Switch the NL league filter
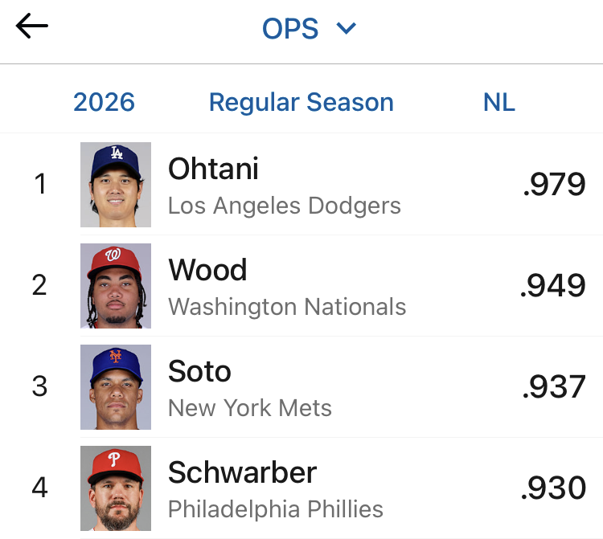This screenshot has width=603, height=539. point(498,102)
